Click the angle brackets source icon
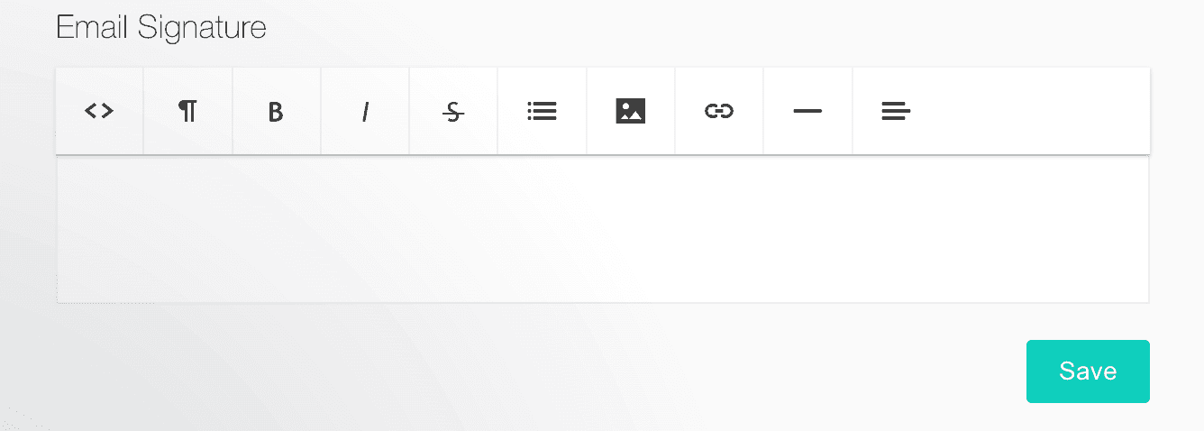 99,111
